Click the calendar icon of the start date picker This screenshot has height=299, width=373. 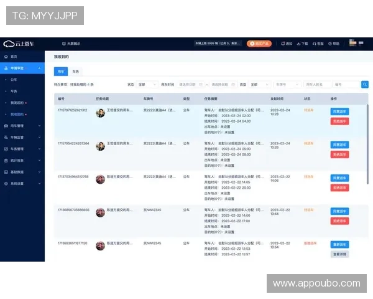(x=201, y=85)
